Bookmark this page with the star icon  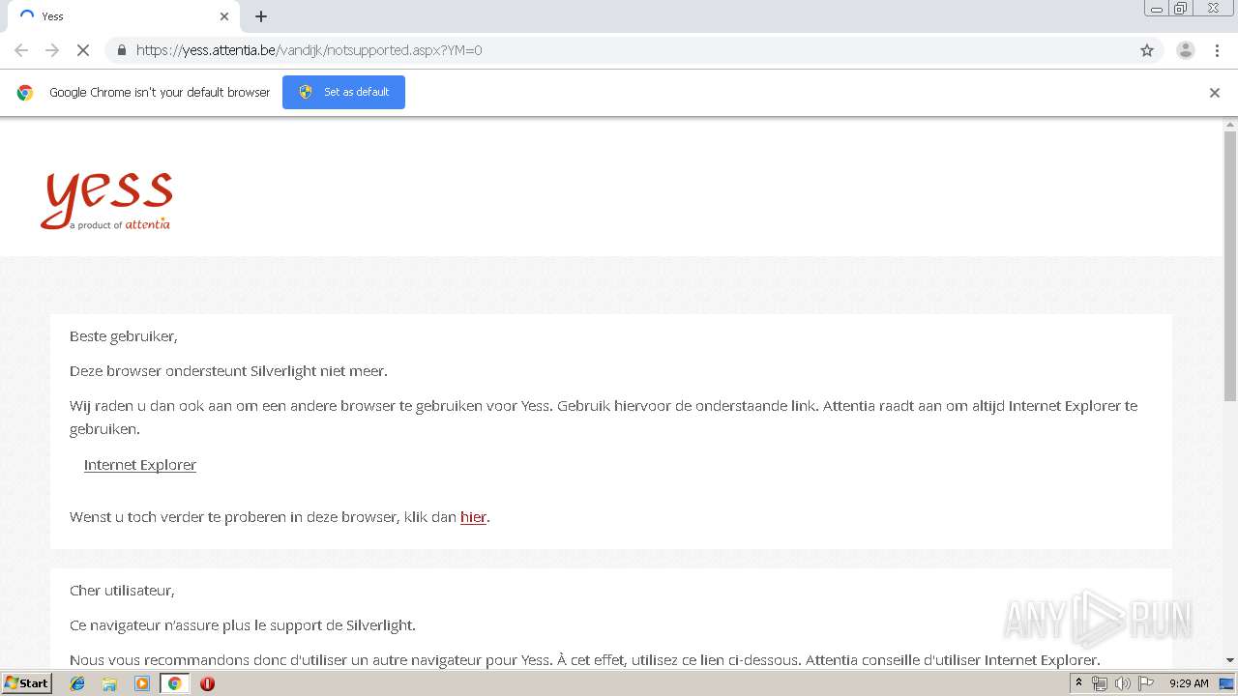tap(1147, 50)
